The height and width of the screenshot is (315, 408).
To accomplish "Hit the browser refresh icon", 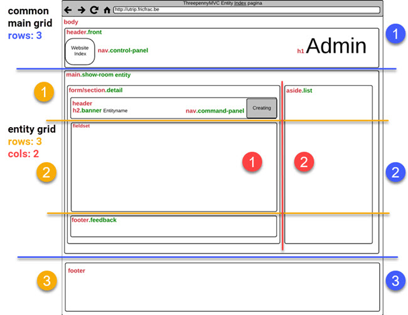I will (x=94, y=10).
